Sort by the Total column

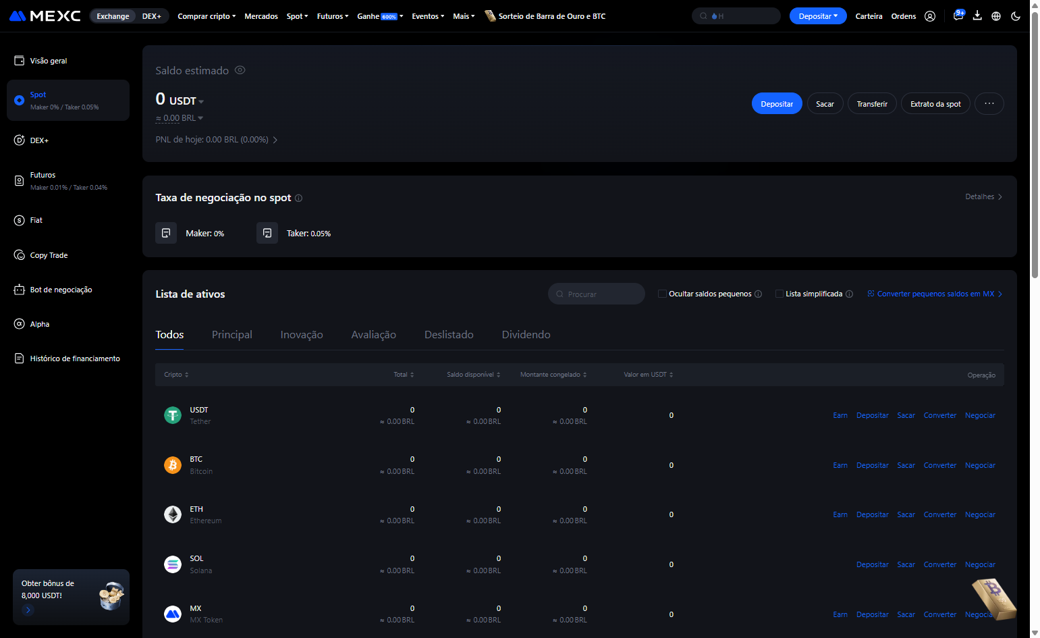click(404, 375)
